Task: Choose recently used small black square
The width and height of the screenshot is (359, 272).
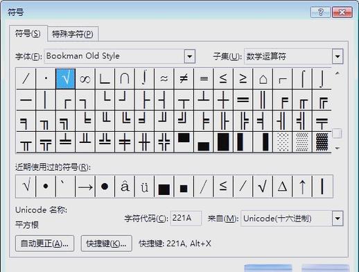Action: [x=184, y=187]
